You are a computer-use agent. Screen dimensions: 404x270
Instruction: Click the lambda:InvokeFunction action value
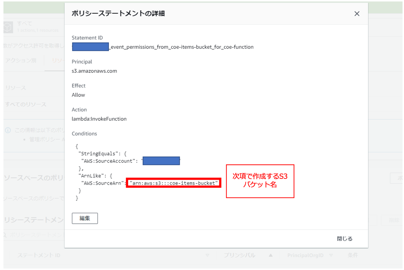pyautogui.click(x=99, y=119)
